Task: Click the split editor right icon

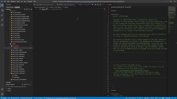Action: tap(100, 5)
